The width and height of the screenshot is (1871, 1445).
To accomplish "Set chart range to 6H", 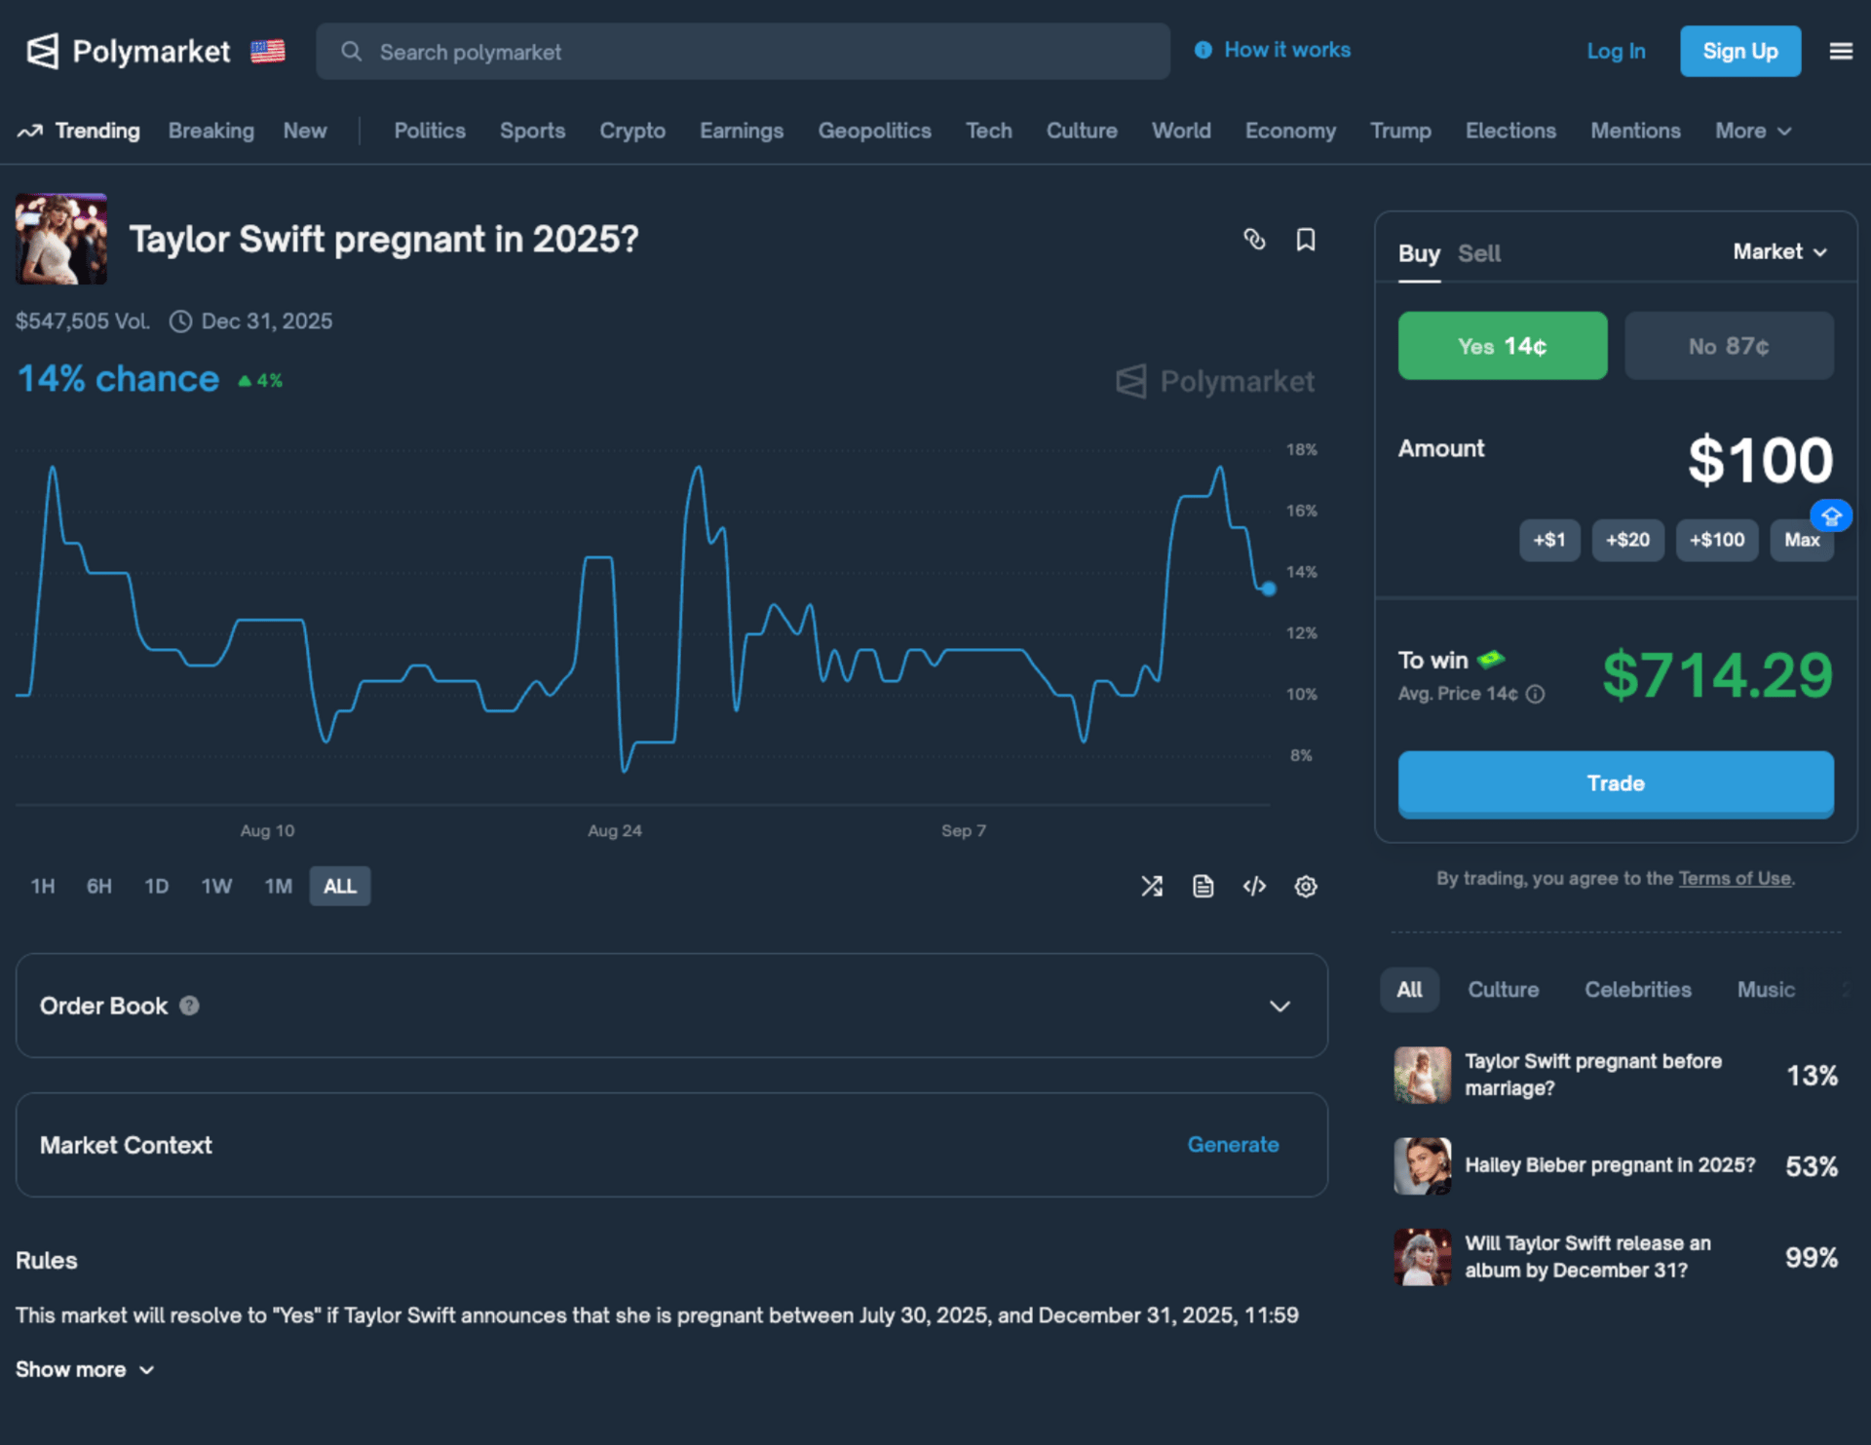I will click(99, 886).
